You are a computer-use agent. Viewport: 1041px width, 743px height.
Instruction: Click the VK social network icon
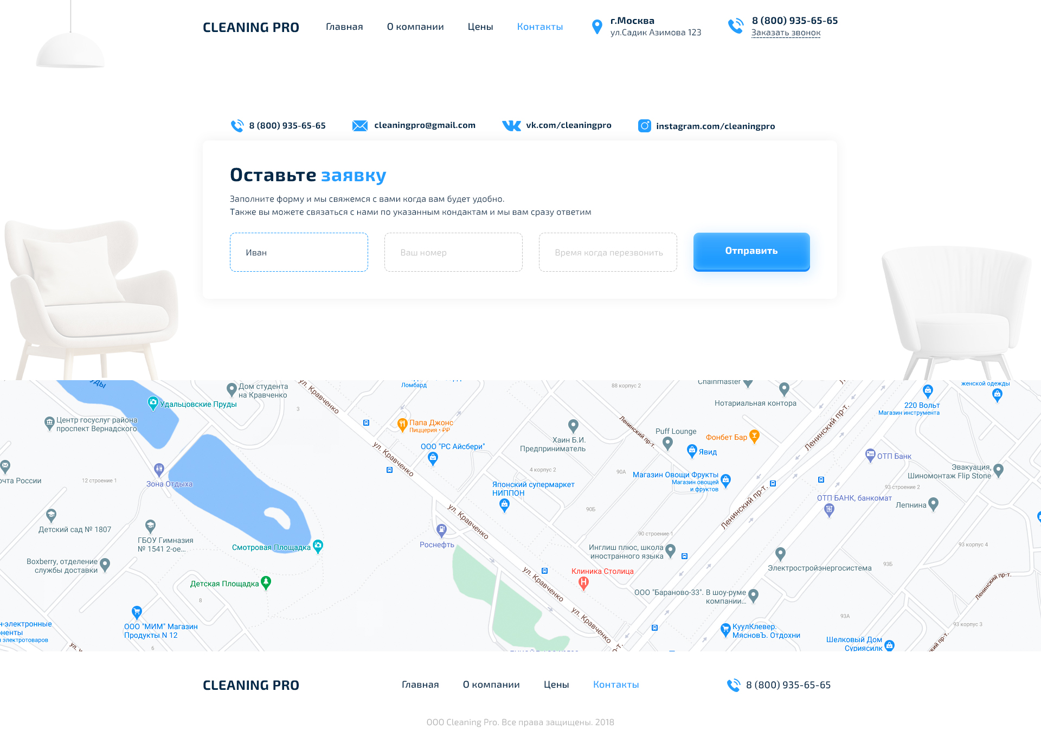point(511,126)
